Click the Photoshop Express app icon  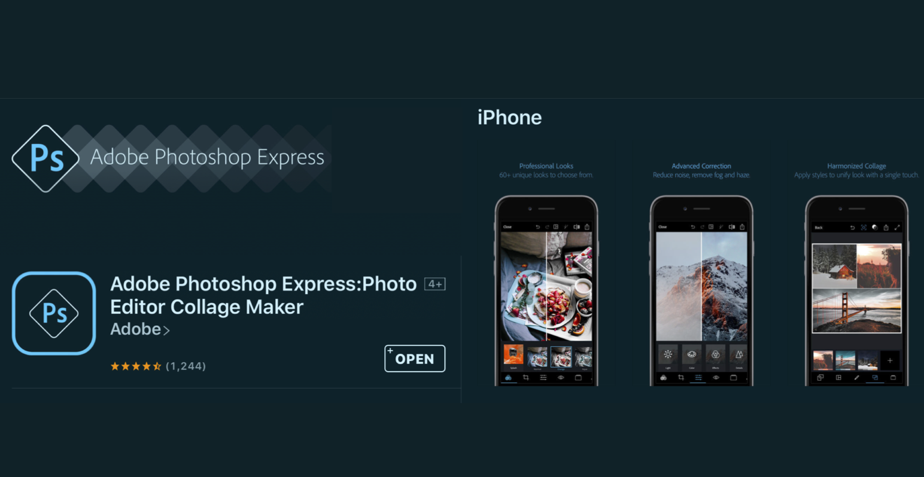point(54,313)
